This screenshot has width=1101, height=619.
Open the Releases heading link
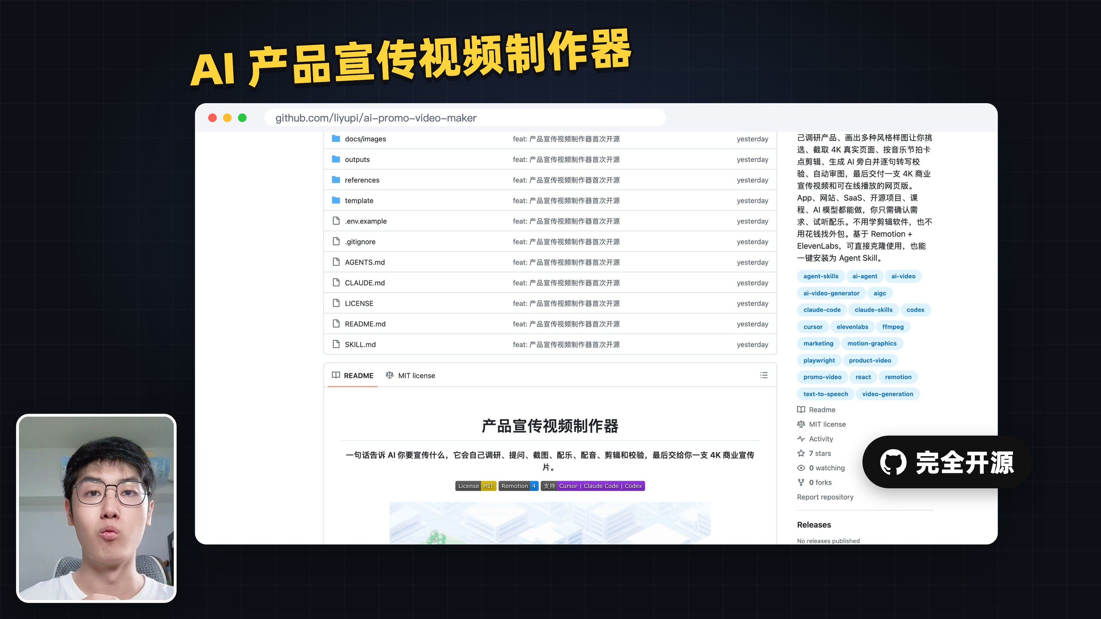click(814, 524)
